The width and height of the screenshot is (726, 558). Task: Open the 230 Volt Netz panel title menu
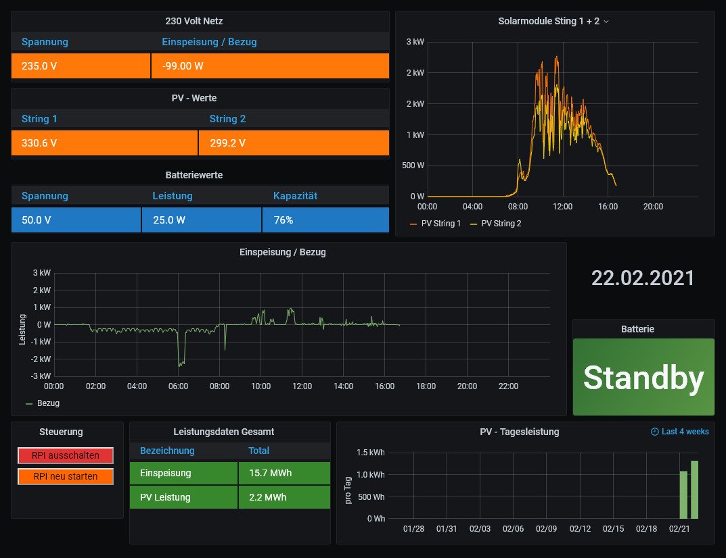[200, 21]
